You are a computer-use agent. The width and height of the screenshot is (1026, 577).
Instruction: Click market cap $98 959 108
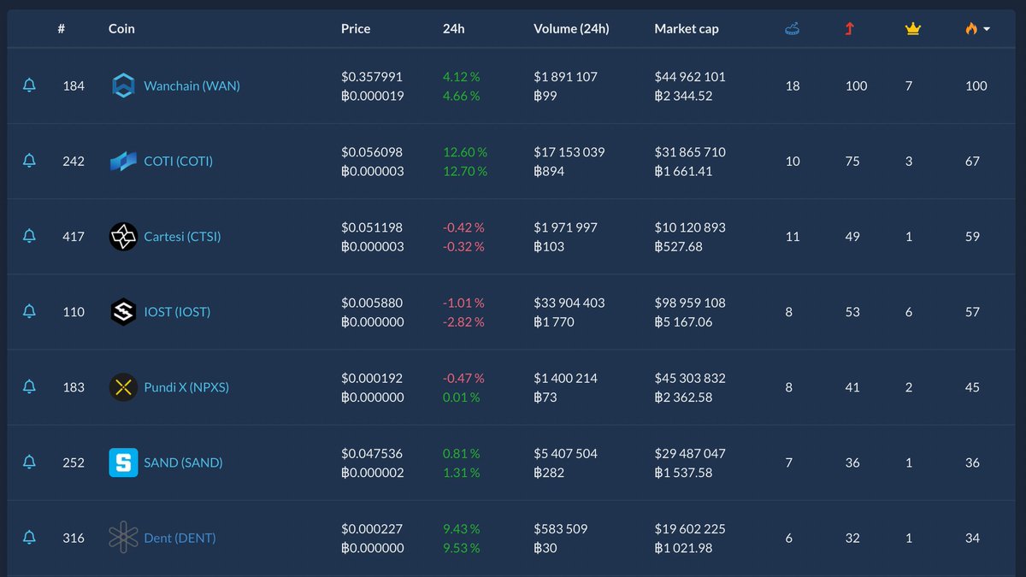690,303
